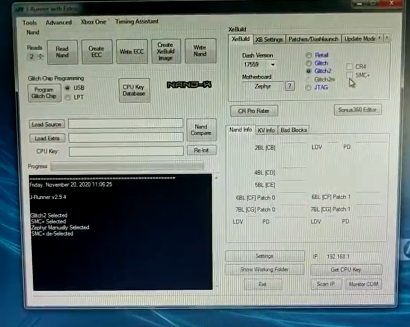Click the Show Working Folder button

265,270
